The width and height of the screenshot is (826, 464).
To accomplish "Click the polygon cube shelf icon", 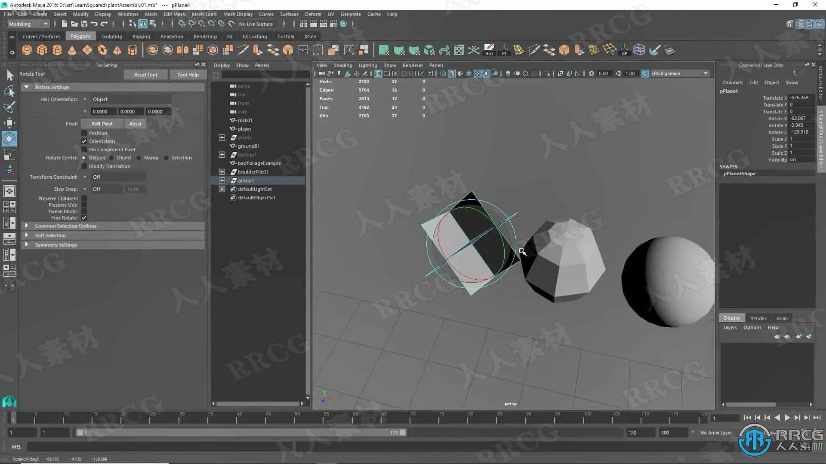I will click(x=42, y=50).
